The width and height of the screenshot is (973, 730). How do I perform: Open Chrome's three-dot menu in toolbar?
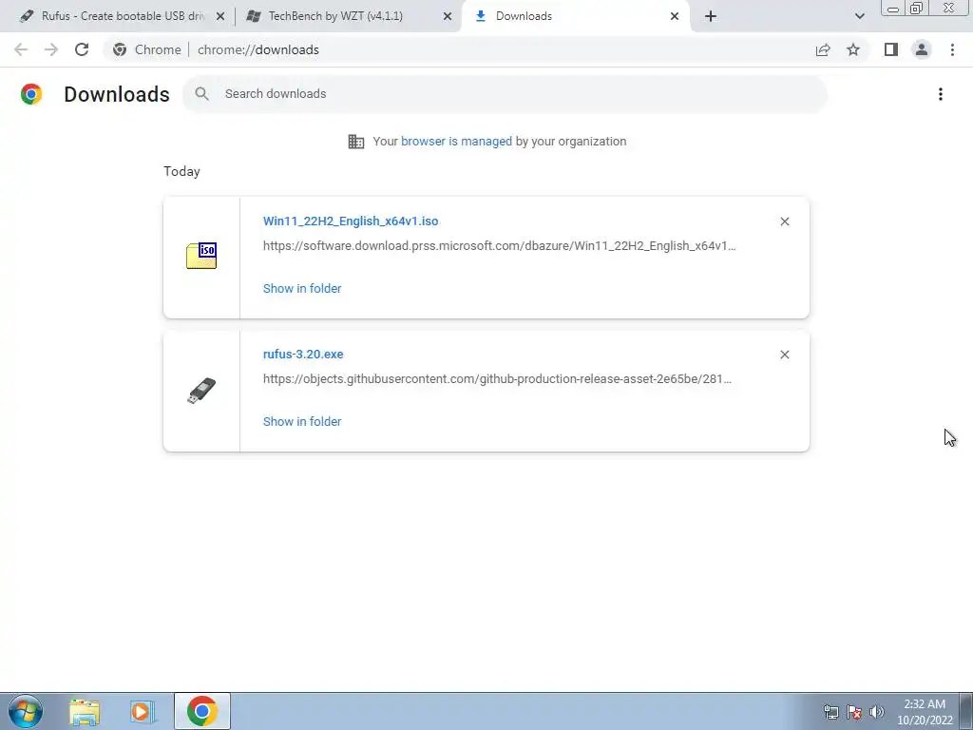[952, 49]
